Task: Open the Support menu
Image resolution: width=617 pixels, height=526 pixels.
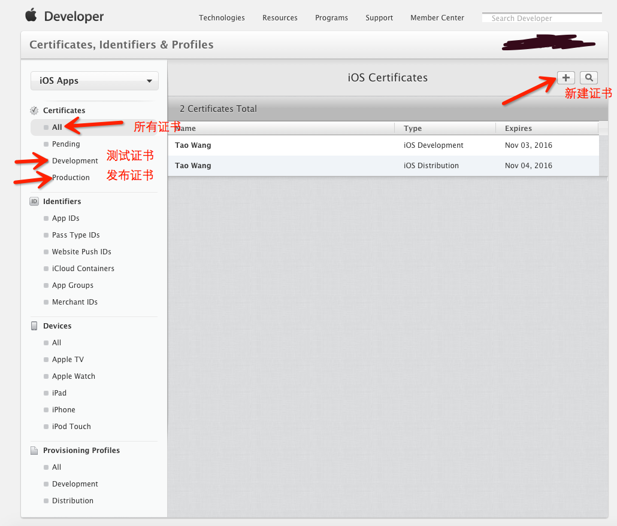Action: pos(379,18)
